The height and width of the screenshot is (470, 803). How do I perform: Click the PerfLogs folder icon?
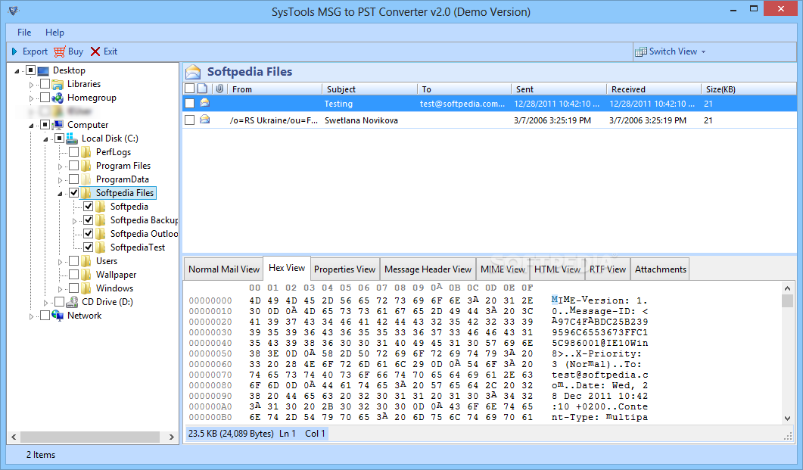click(x=86, y=152)
